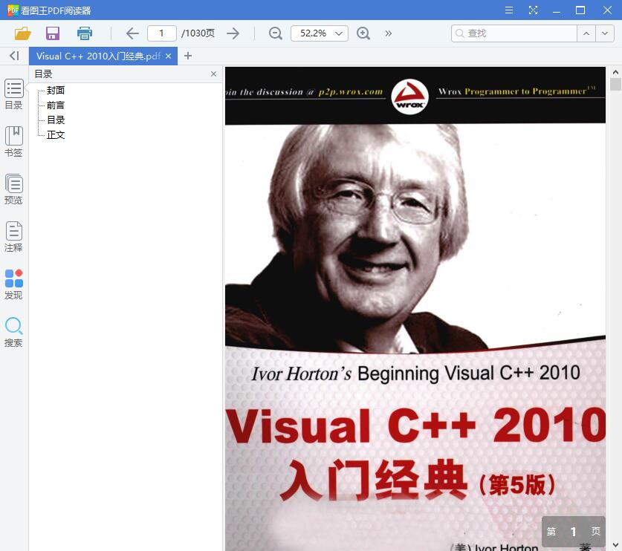The image size is (622, 551).
Task: Toggle the 目录 contents panel
Action: coord(13,94)
